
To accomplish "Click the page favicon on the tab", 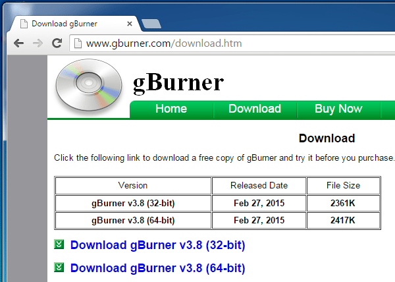I will (24, 24).
